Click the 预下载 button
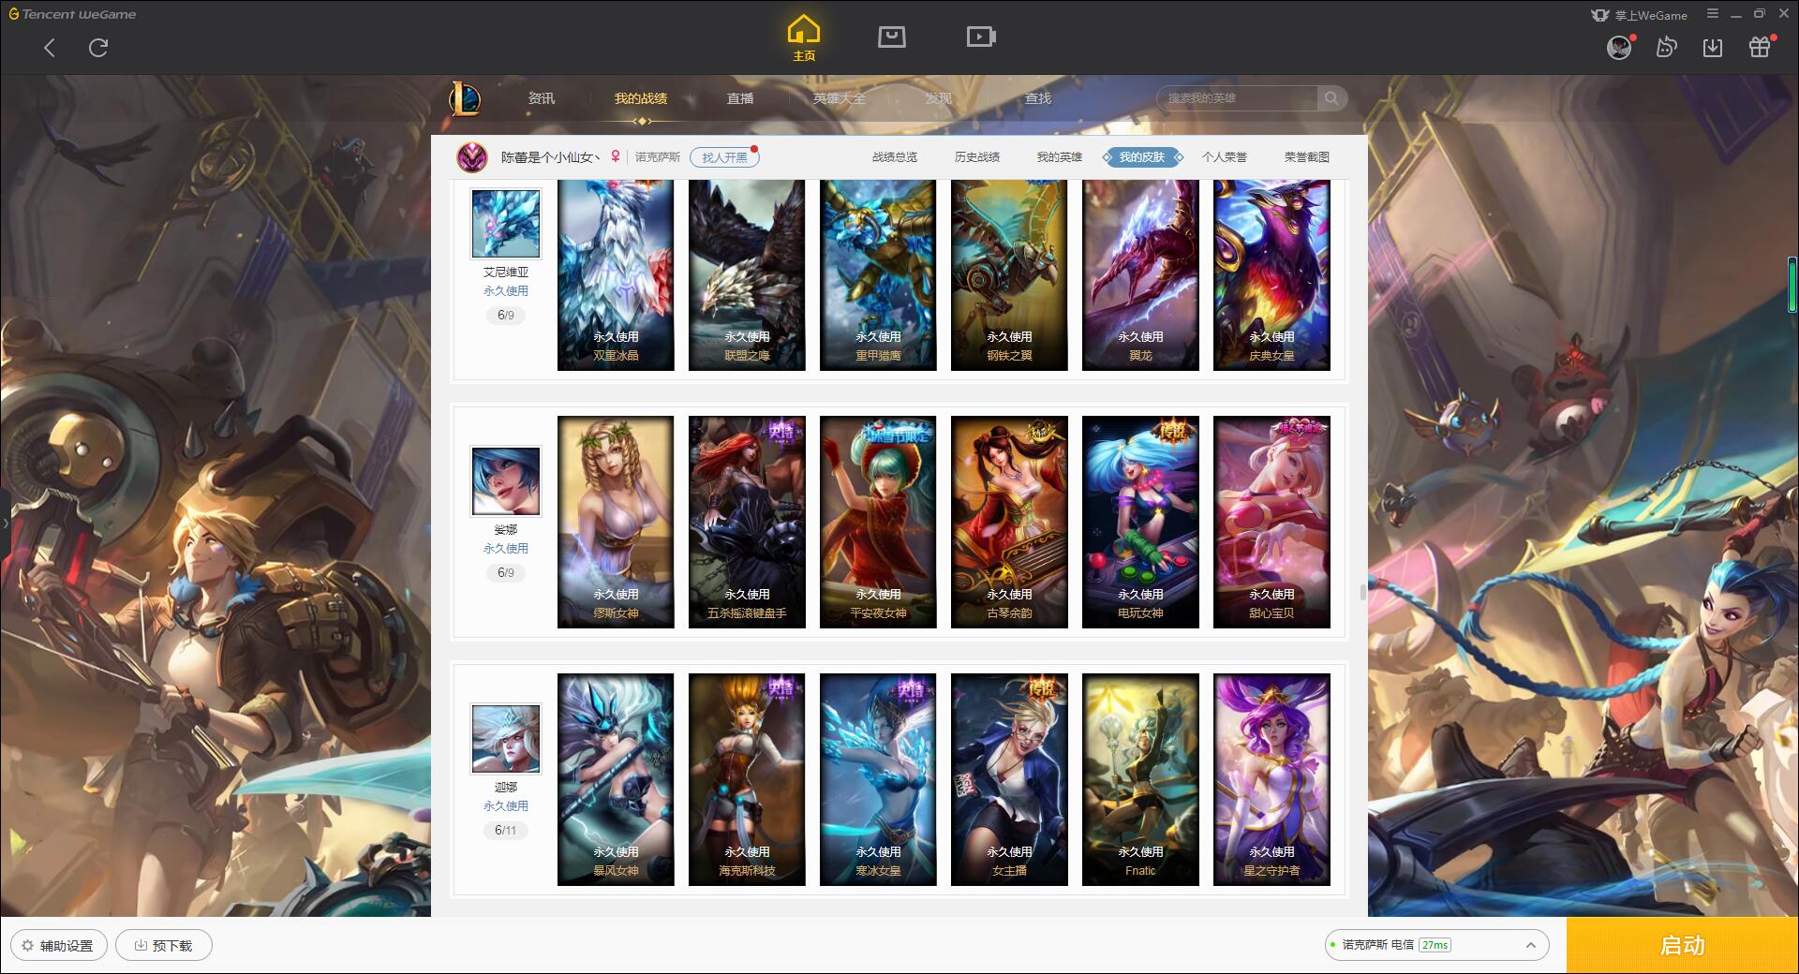This screenshot has width=1799, height=974. [164, 945]
